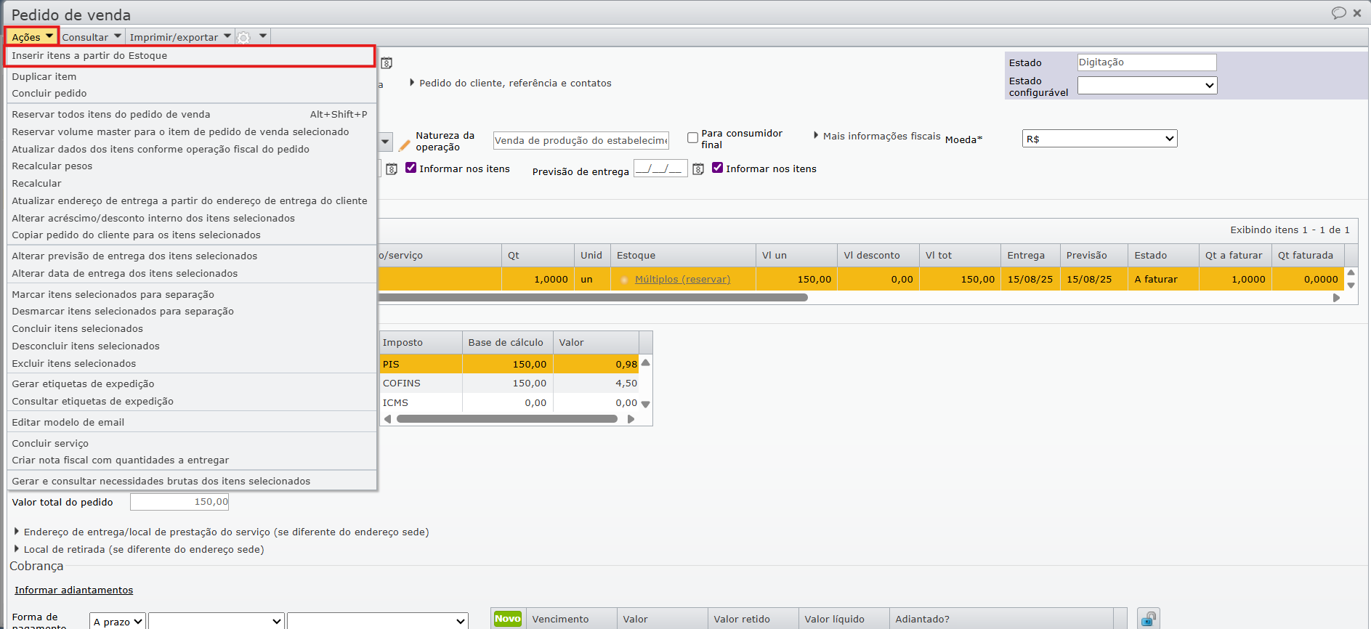Toggle first Informar nos itens checkbox
The width and height of the screenshot is (1371, 629).
click(x=411, y=168)
